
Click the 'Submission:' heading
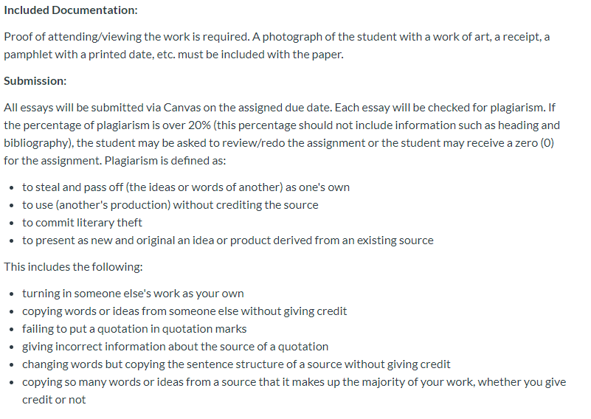[x=35, y=81]
